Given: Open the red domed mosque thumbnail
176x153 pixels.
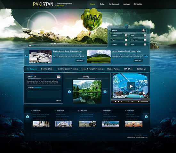Looking at the screenshot, I should coord(134,124).
